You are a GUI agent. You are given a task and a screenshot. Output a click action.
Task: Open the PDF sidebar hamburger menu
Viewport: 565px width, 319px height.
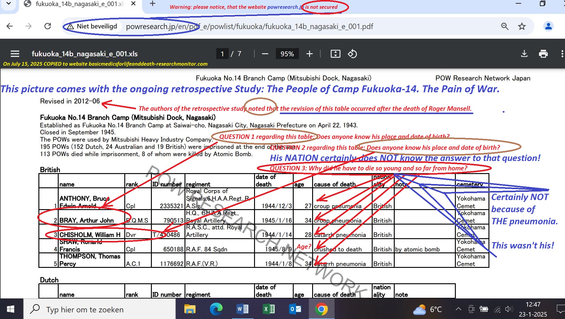tap(15, 54)
